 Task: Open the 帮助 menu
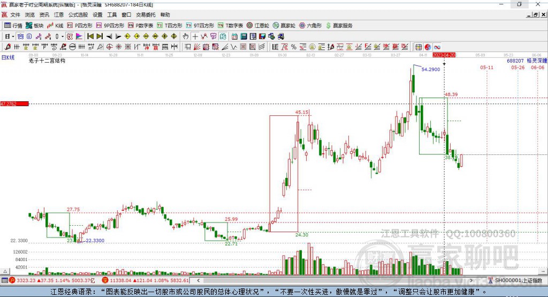[165, 14]
